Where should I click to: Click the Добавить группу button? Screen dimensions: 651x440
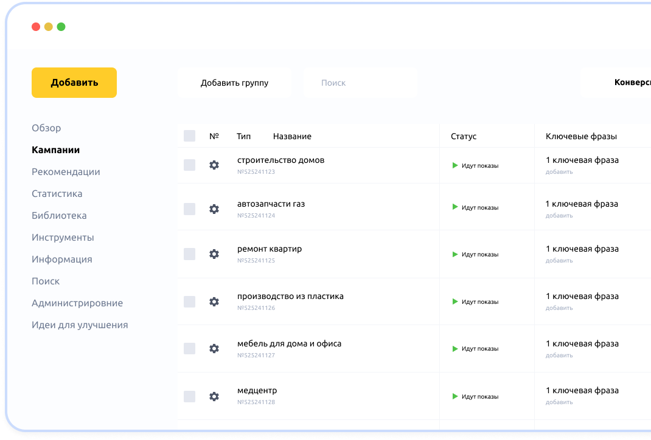(x=234, y=83)
